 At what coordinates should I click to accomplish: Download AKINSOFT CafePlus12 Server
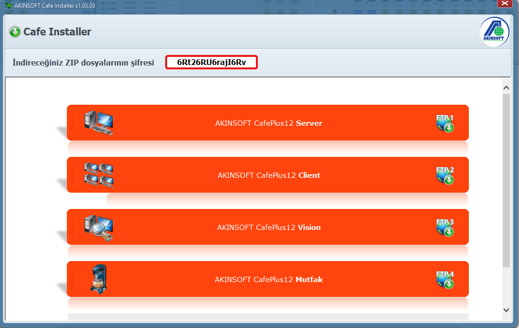click(268, 123)
